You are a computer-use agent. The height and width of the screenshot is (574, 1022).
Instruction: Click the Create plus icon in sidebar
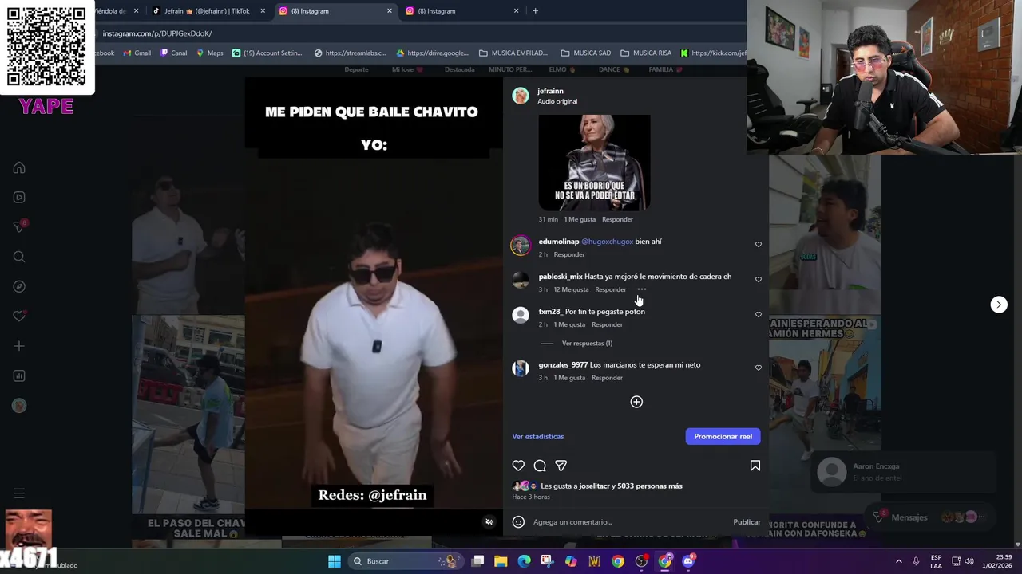pyautogui.click(x=19, y=346)
